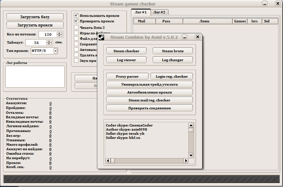283x187 pixels.
Task: Click the Seller skype: bhf.su line
Action: pos(123,138)
